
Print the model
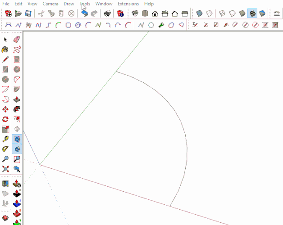(107, 13)
